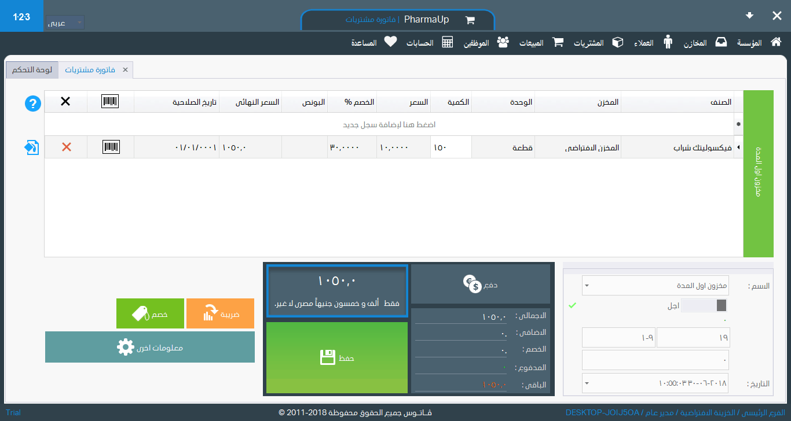Select the فاتورة مشتريات tab
This screenshot has height=421, width=791.
pos(90,70)
